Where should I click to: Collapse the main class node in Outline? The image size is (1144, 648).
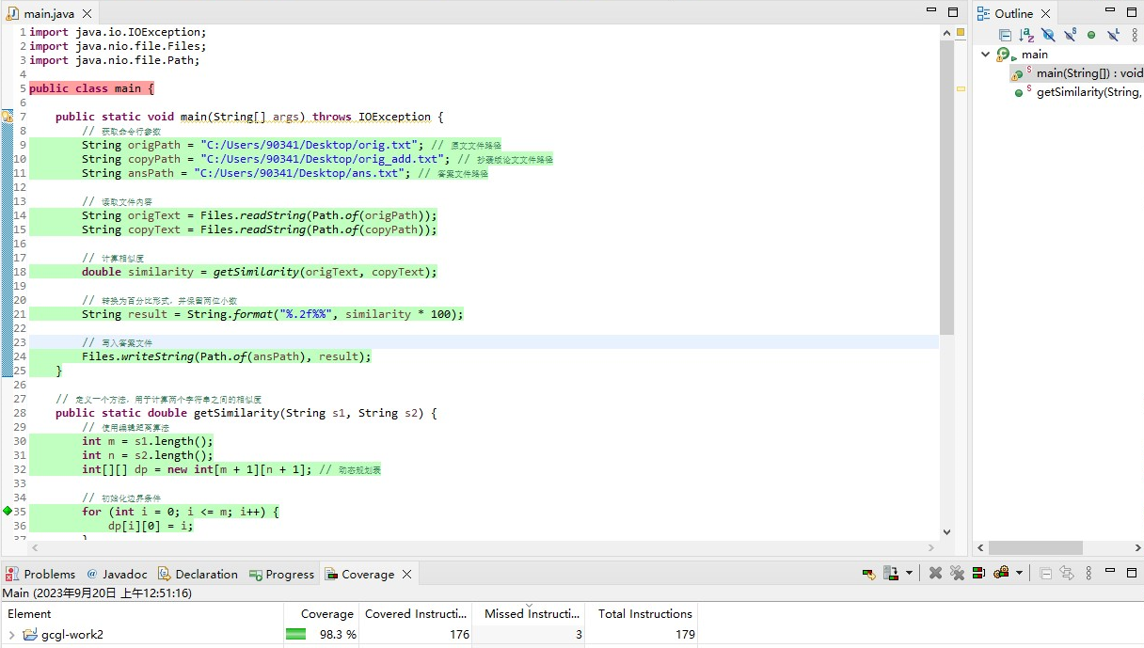click(x=985, y=55)
